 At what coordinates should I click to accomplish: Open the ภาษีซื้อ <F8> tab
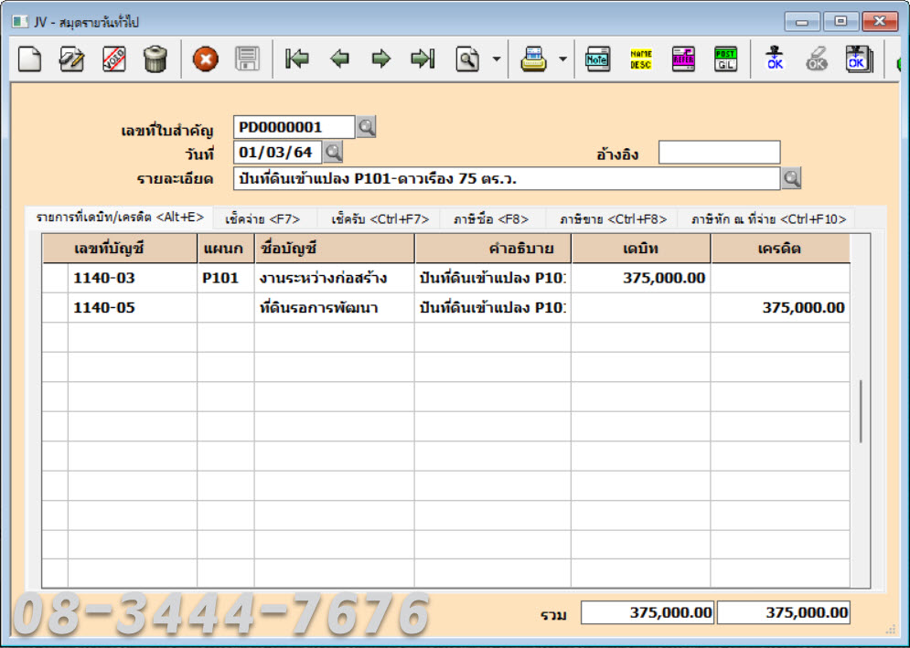tap(491, 219)
